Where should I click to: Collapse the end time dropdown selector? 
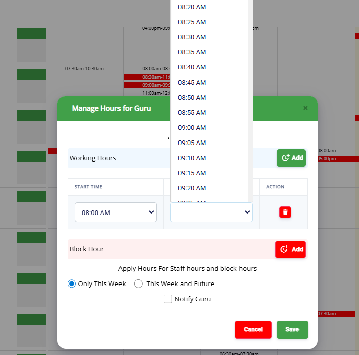(x=211, y=212)
